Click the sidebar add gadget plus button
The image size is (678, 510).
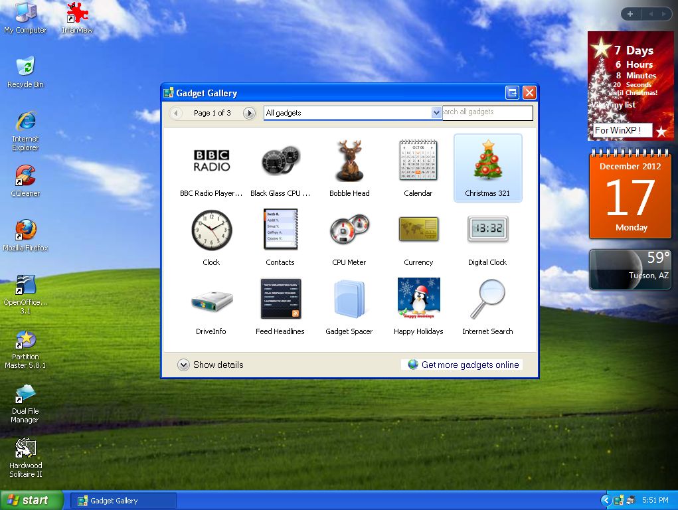click(x=630, y=14)
